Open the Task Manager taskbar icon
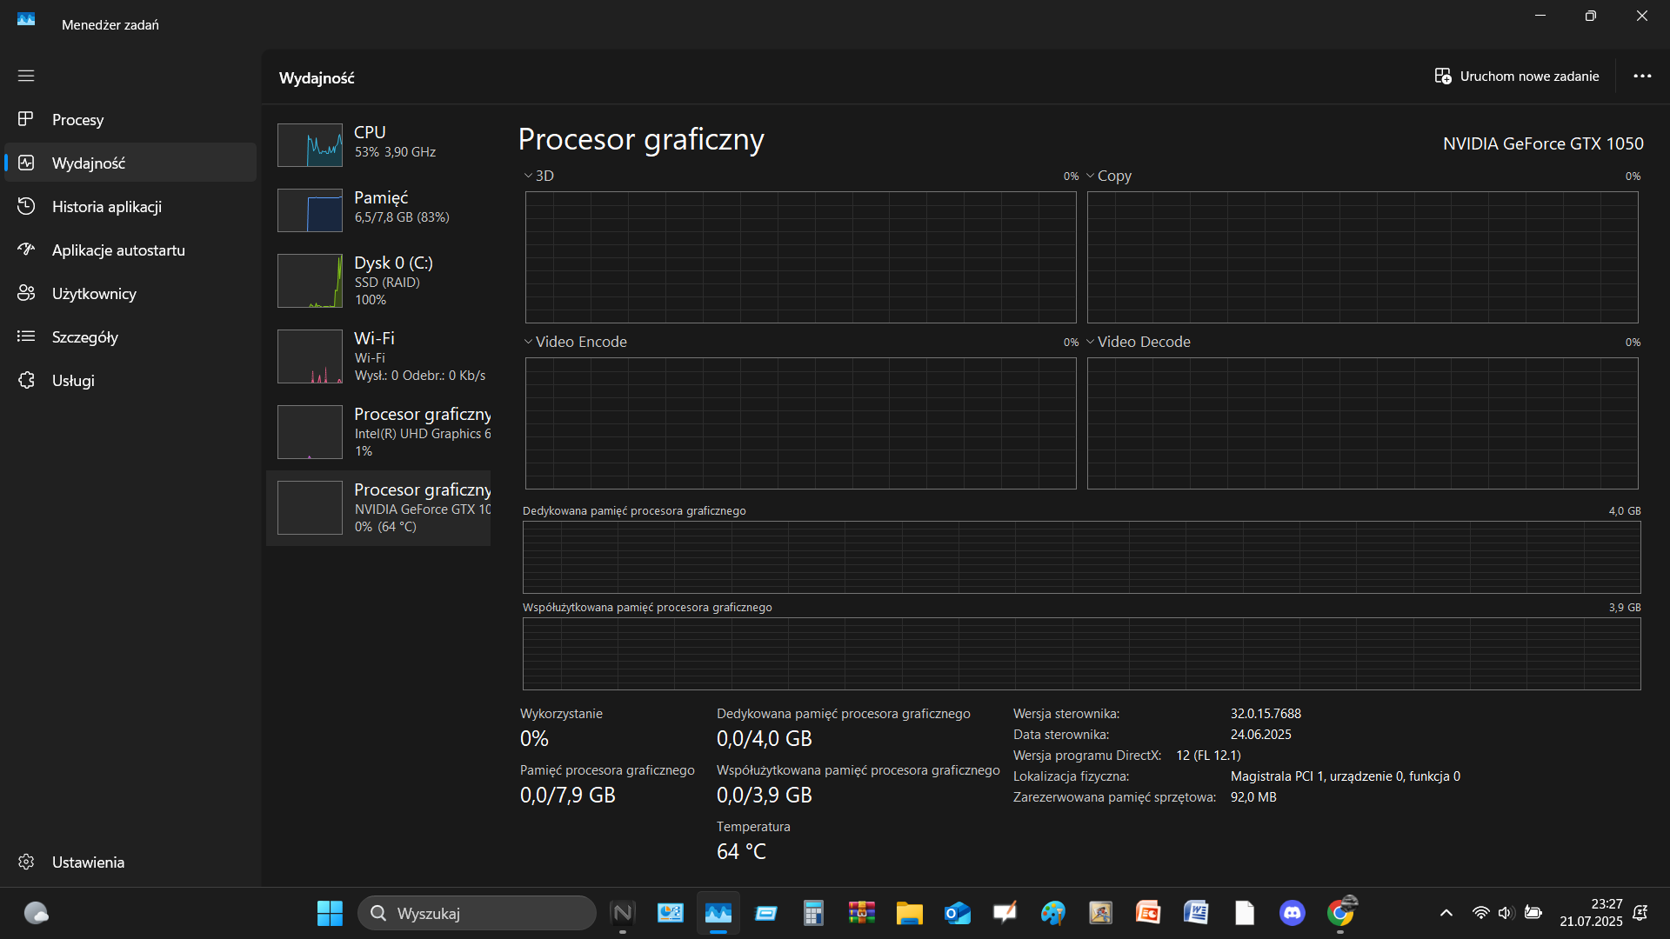1670x939 pixels. tap(718, 913)
